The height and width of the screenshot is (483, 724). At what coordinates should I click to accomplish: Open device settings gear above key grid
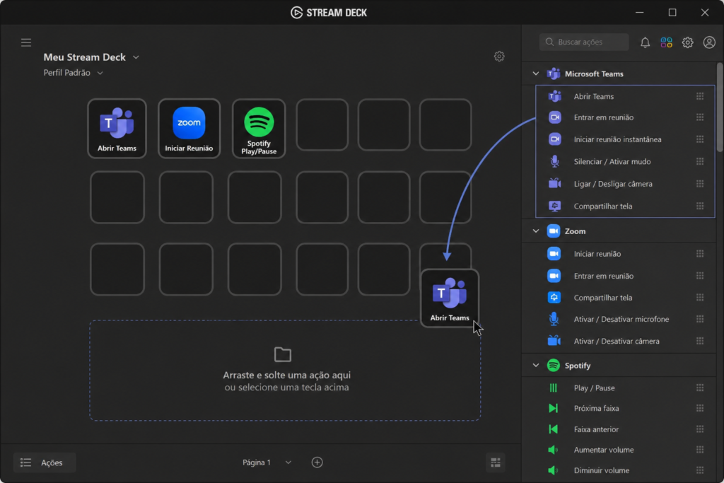499,57
